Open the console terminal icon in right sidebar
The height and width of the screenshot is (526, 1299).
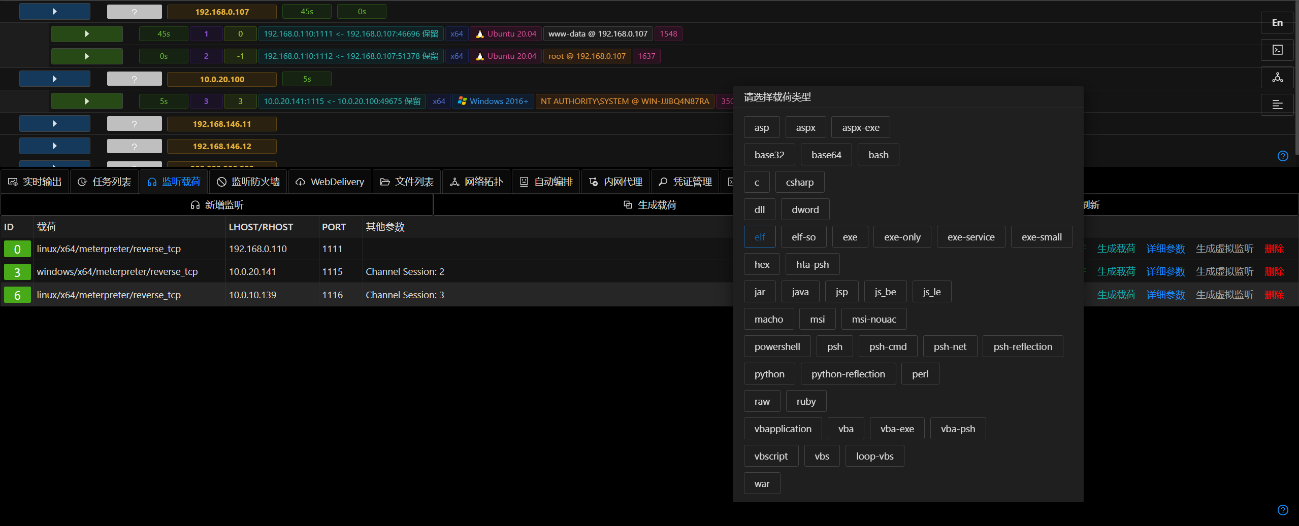(1277, 50)
